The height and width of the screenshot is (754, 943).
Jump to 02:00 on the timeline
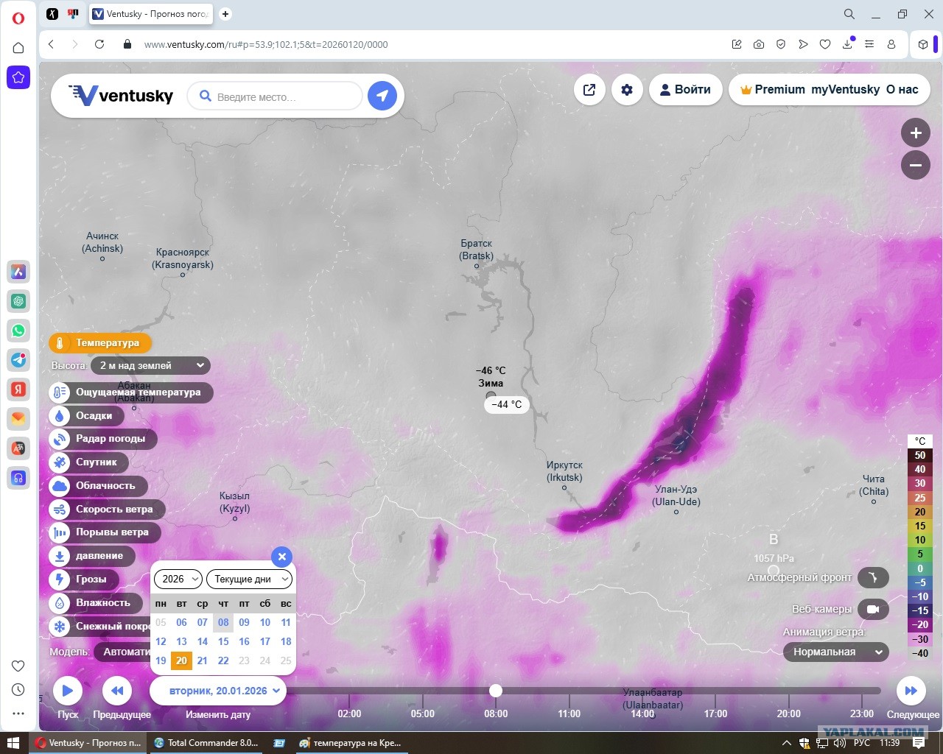[349, 714]
